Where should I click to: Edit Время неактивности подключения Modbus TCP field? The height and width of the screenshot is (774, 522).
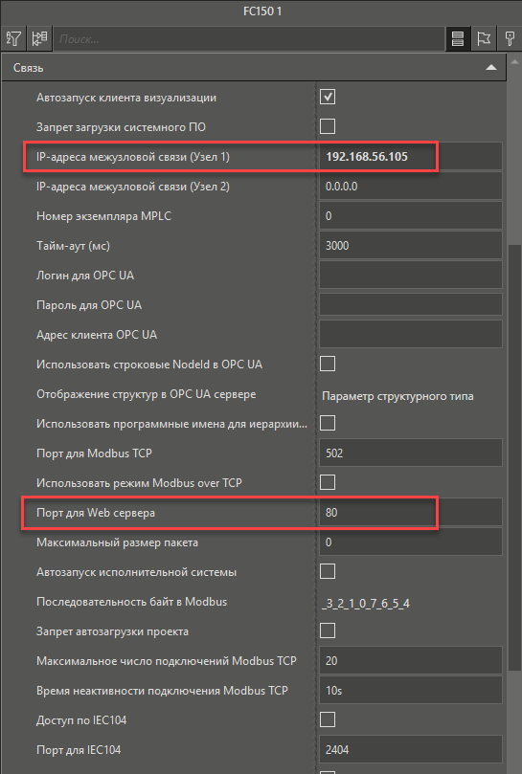point(410,690)
